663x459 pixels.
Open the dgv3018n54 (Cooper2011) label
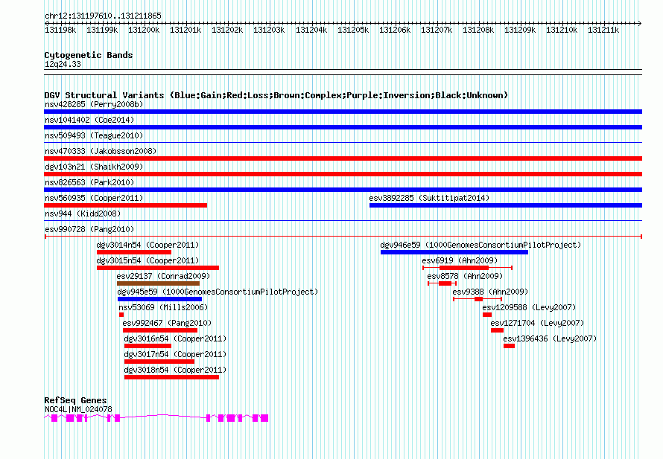click(175, 370)
